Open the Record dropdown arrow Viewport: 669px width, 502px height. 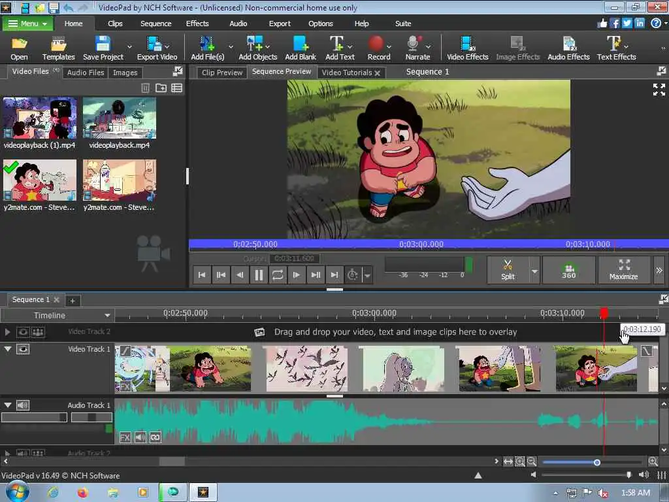[x=389, y=46]
